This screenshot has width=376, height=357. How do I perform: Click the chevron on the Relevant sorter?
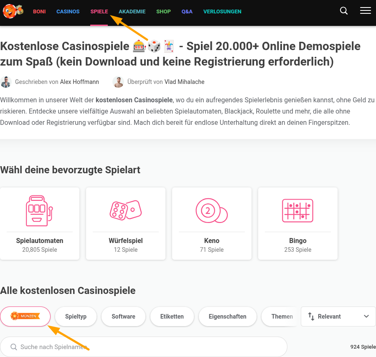click(x=366, y=316)
